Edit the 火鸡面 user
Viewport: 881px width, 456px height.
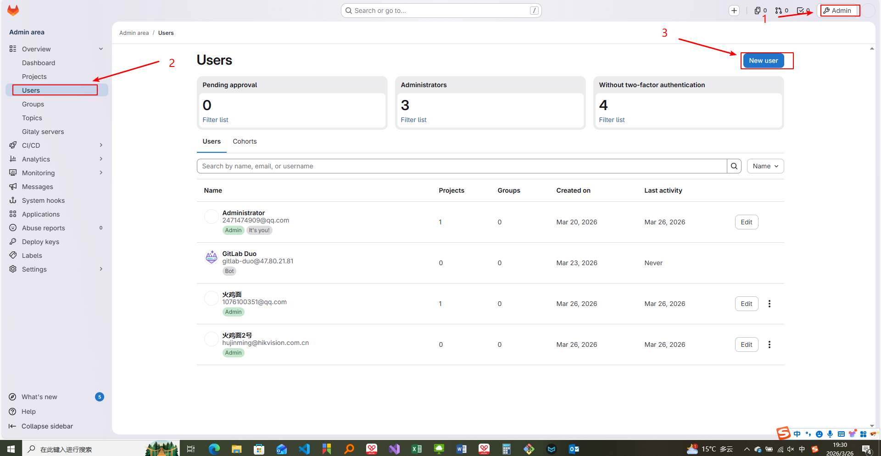(746, 304)
